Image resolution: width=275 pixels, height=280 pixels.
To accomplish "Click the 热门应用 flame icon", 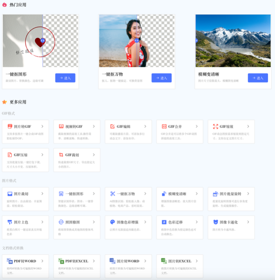I will click(4, 5).
